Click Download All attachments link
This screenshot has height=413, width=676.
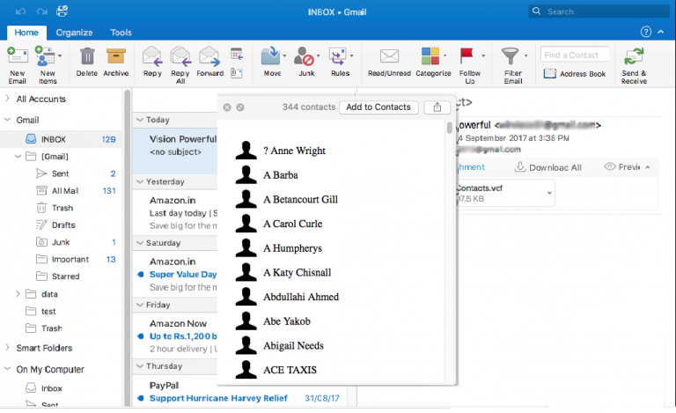click(547, 167)
